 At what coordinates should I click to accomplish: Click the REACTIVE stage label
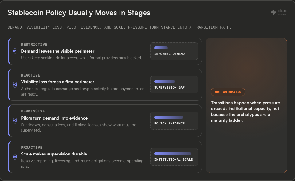tap(30, 75)
